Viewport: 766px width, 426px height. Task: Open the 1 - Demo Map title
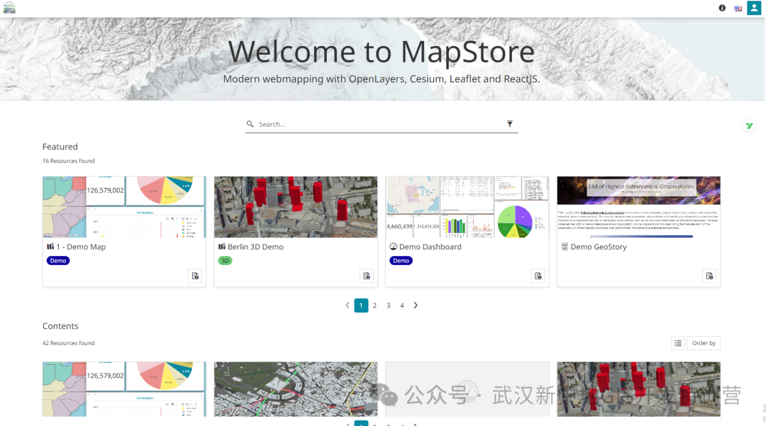[x=81, y=247]
